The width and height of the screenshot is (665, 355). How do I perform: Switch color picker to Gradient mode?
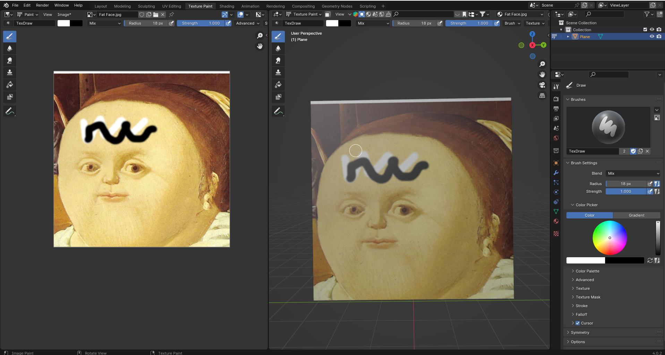coord(636,215)
